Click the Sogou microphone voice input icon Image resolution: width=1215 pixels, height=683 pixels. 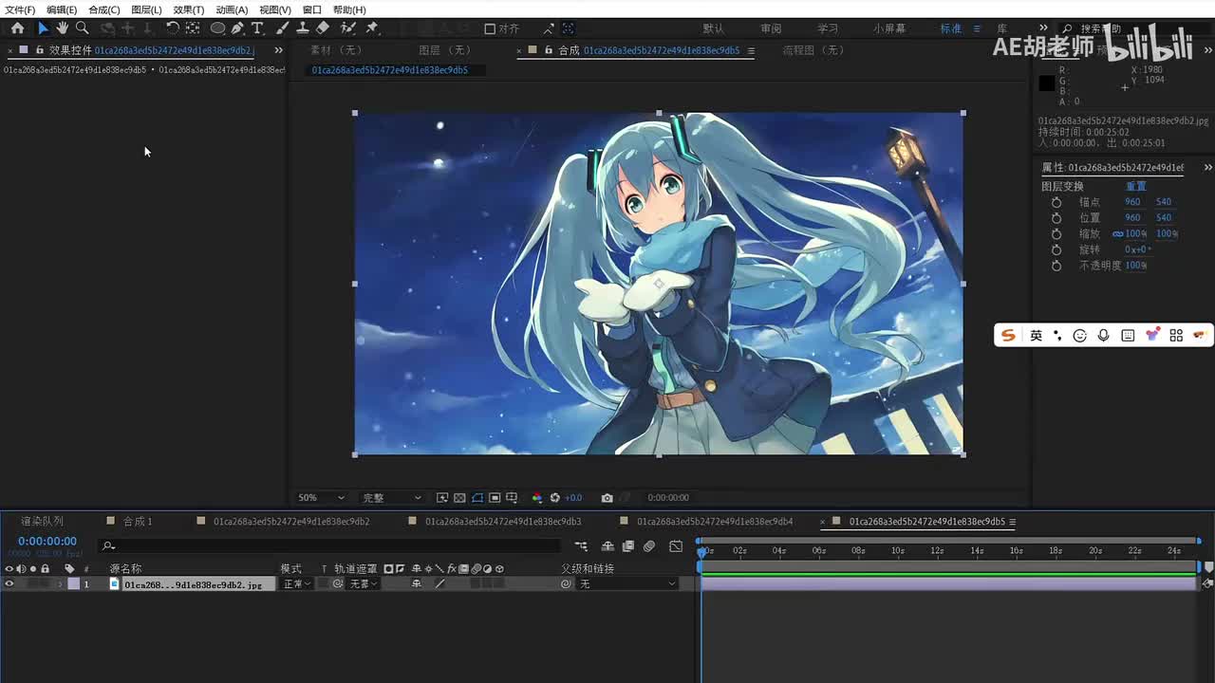point(1103,336)
